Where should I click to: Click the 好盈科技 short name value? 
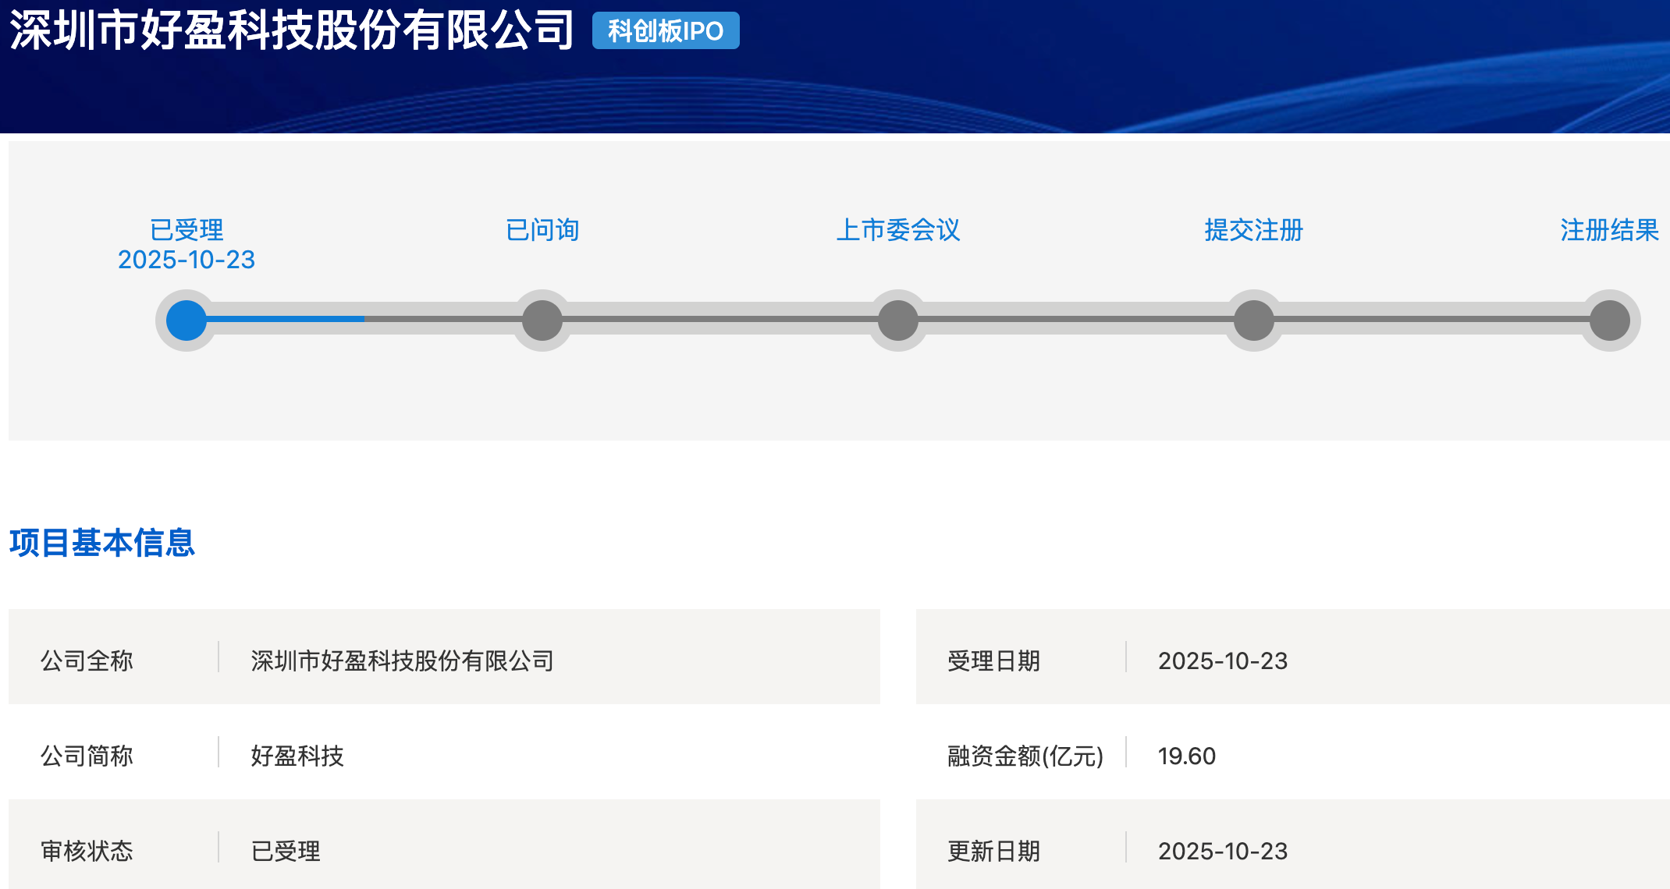point(297,756)
